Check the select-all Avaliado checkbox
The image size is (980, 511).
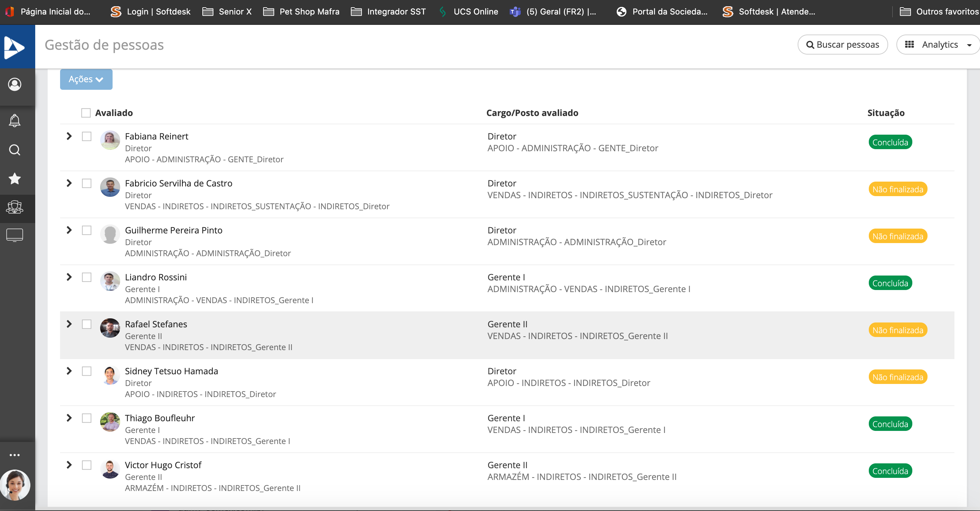(86, 113)
